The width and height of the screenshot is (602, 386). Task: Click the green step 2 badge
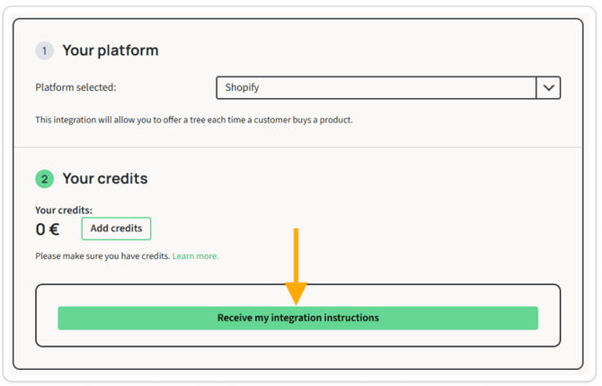44,178
